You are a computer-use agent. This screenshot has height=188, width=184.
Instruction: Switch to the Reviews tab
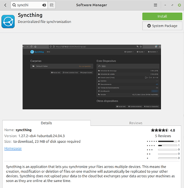point(136,123)
